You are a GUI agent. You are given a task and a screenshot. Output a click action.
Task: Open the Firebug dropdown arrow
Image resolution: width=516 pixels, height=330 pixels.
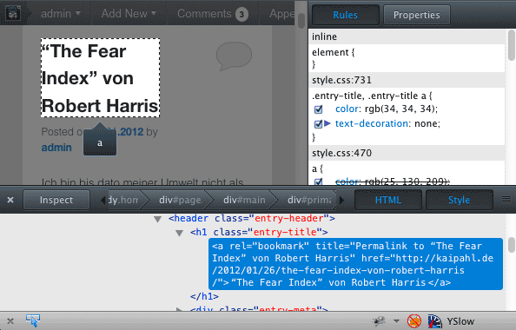tap(396, 320)
